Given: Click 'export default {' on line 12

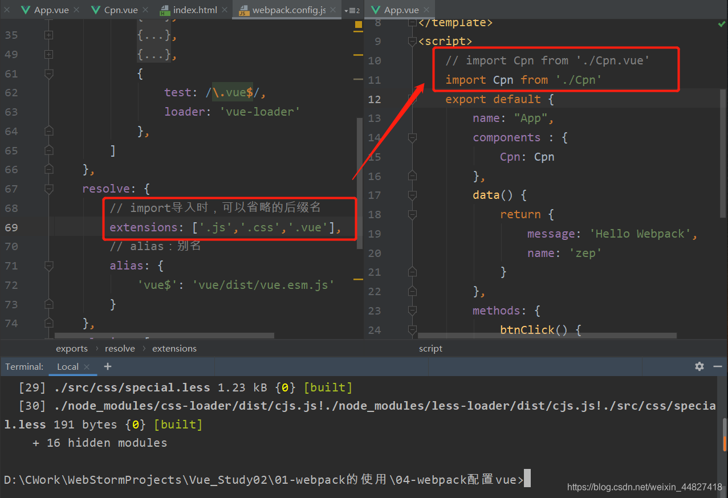Looking at the screenshot, I should coord(499,99).
